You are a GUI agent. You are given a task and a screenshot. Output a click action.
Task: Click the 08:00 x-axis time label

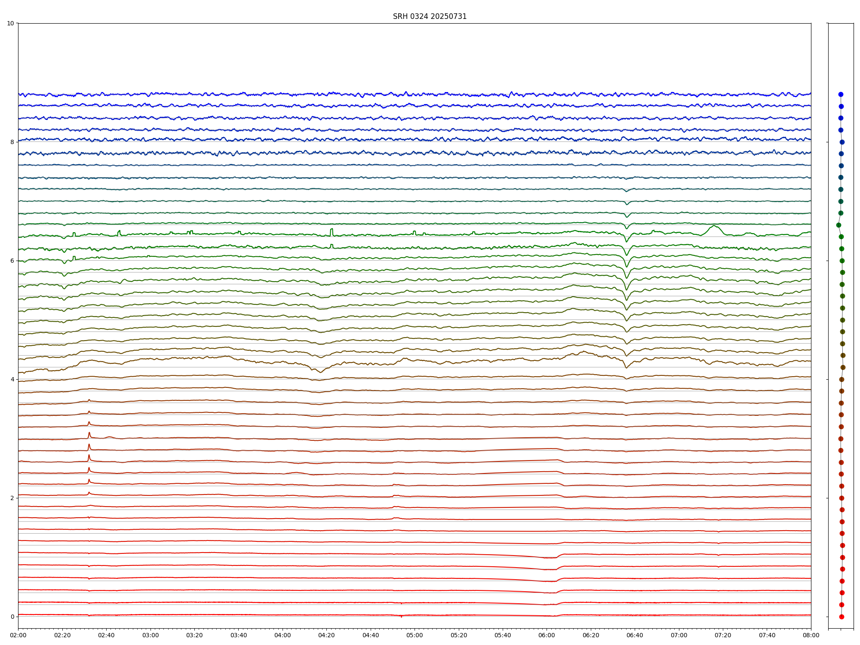pyautogui.click(x=811, y=635)
